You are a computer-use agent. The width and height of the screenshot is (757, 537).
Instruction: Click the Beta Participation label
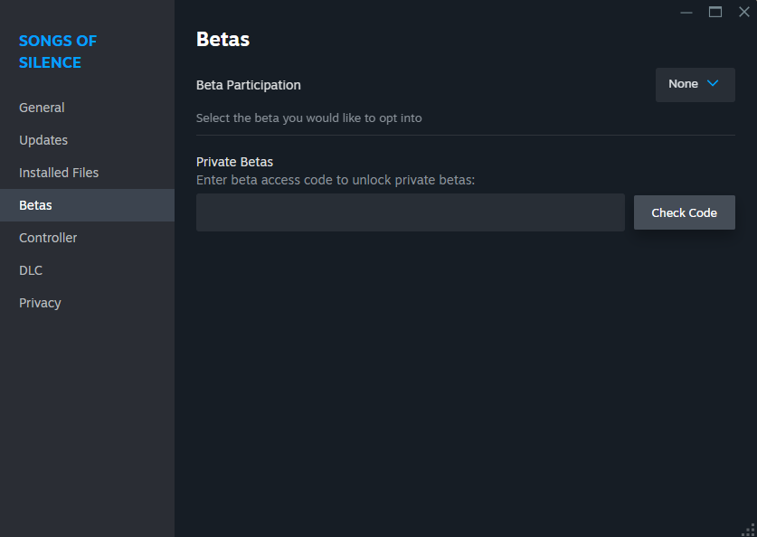coord(249,85)
